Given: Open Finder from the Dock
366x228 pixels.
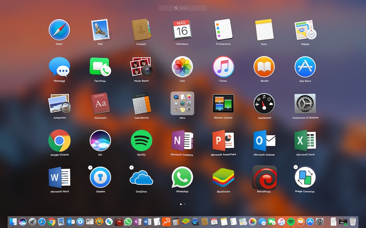Looking at the screenshot, I should (13, 222).
